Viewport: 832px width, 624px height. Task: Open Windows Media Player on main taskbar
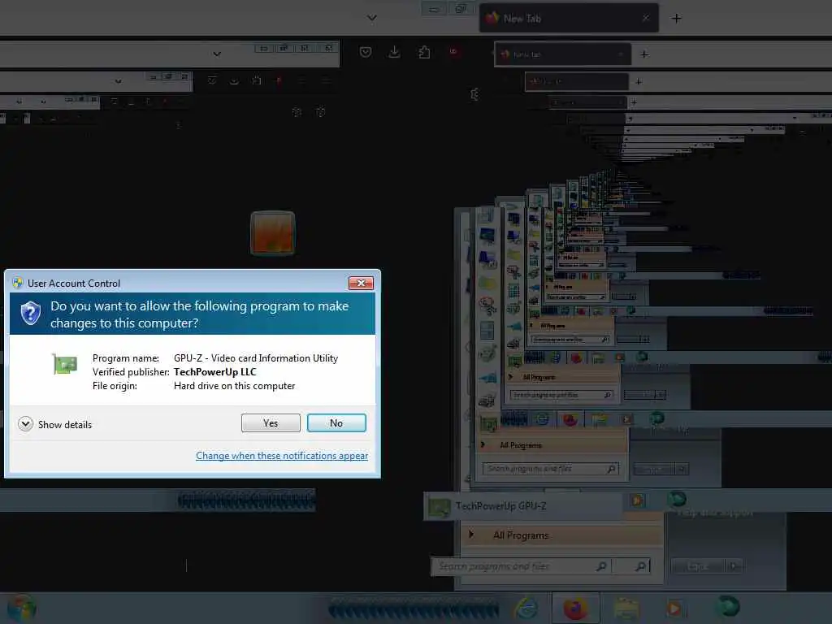pyautogui.click(x=674, y=608)
